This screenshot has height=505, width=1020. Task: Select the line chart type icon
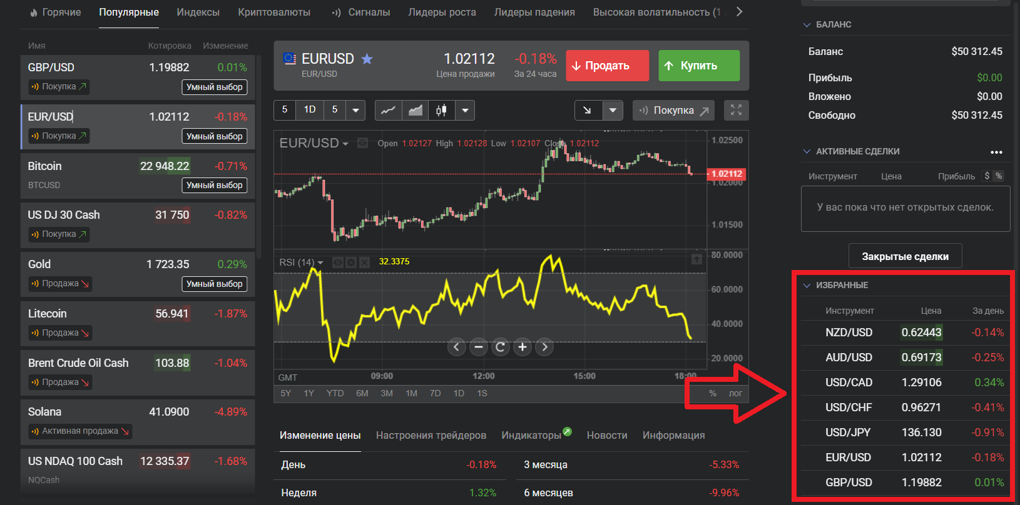tap(388, 110)
